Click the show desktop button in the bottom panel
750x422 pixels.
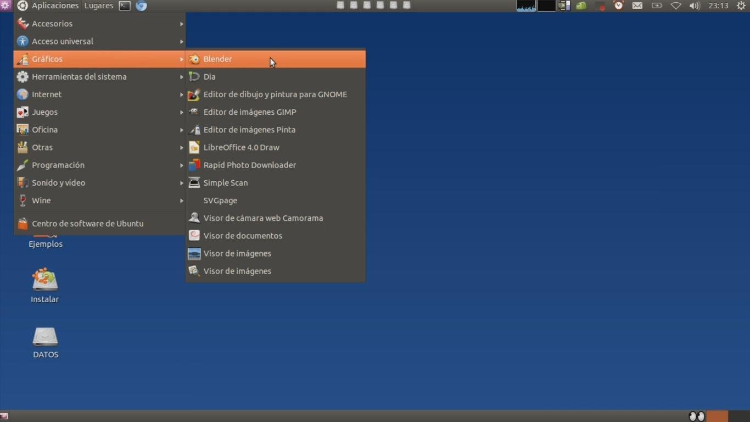(x=4, y=417)
